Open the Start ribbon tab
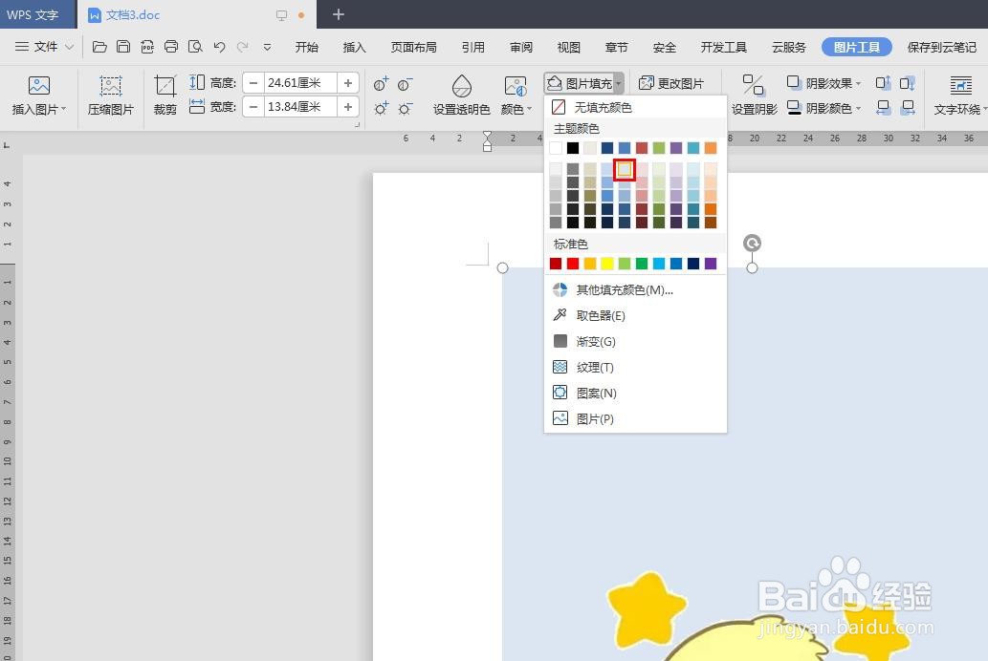Screen dimensions: 988x661 [307, 47]
